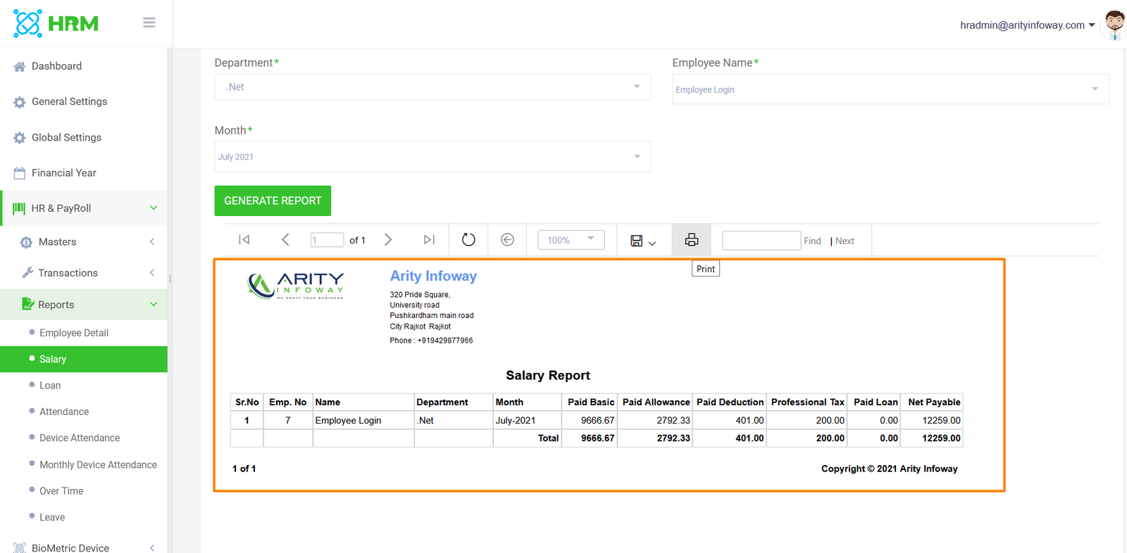Open the user account avatar
Image resolution: width=1127 pixels, height=553 pixels.
(1114, 25)
